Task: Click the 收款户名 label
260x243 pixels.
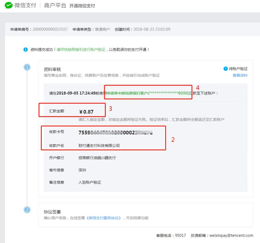Action: (x=56, y=146)
